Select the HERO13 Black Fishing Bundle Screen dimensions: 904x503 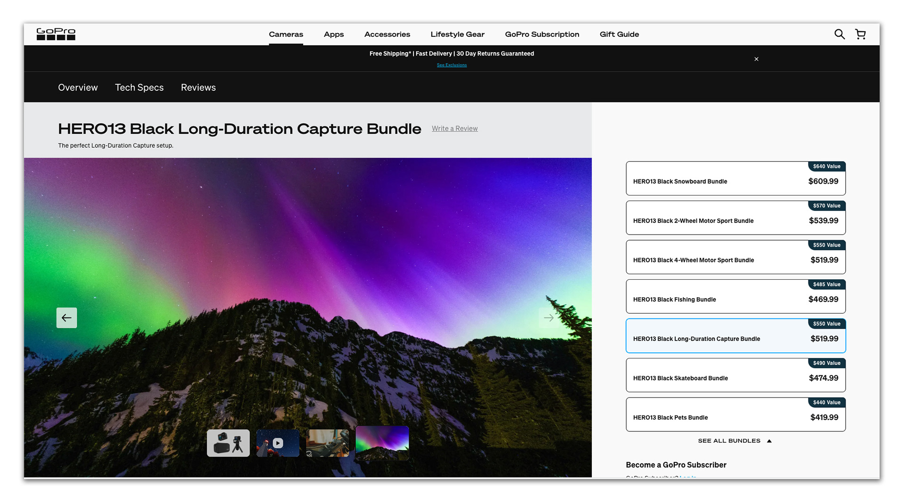point(735,297)
